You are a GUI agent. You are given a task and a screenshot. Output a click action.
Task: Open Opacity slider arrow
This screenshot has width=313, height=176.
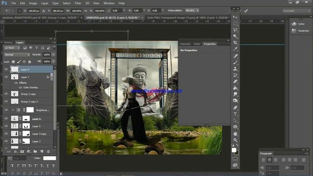click(53, 54)
